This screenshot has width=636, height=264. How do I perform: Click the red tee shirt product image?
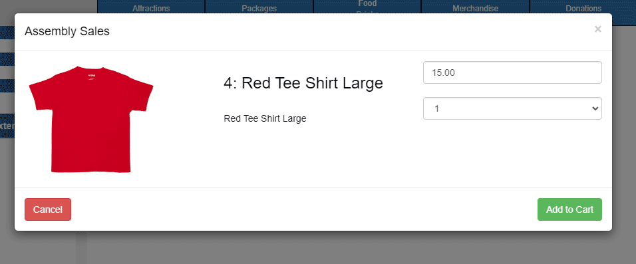coord(91,119)
